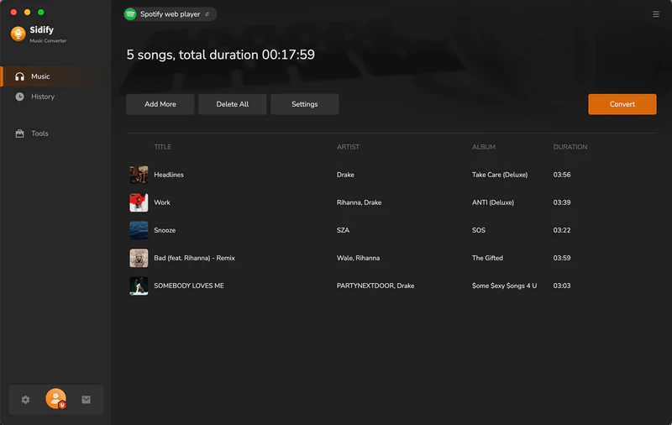Open the hamburger menu icon

656,14
